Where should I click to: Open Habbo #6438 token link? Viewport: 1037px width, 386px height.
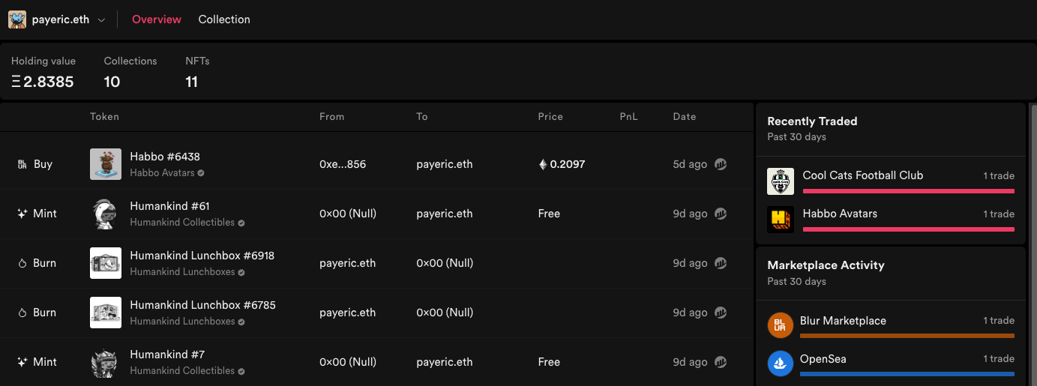pos(165,157)
